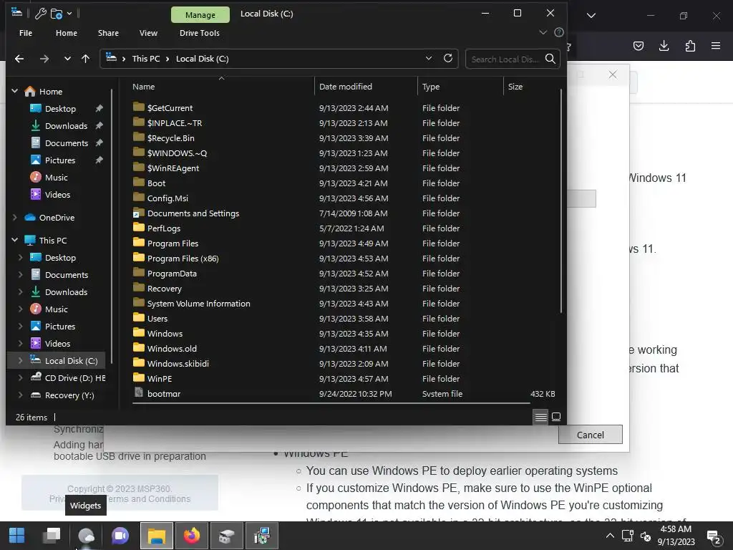The image size is (733, 550).
Task: Click the file list vertical scrollbar
Action: coord(561,201)
